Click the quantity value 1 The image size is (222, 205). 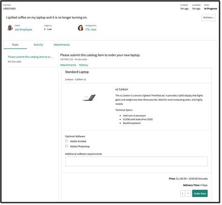click(183, 193)
